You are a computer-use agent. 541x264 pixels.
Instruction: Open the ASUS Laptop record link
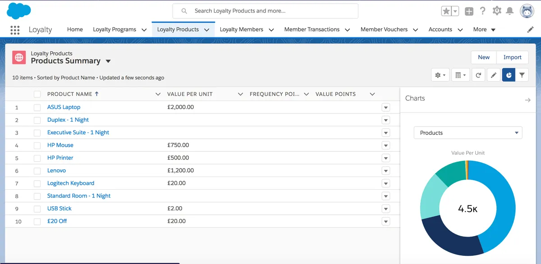pyautogui.click(x=64, y=107)
